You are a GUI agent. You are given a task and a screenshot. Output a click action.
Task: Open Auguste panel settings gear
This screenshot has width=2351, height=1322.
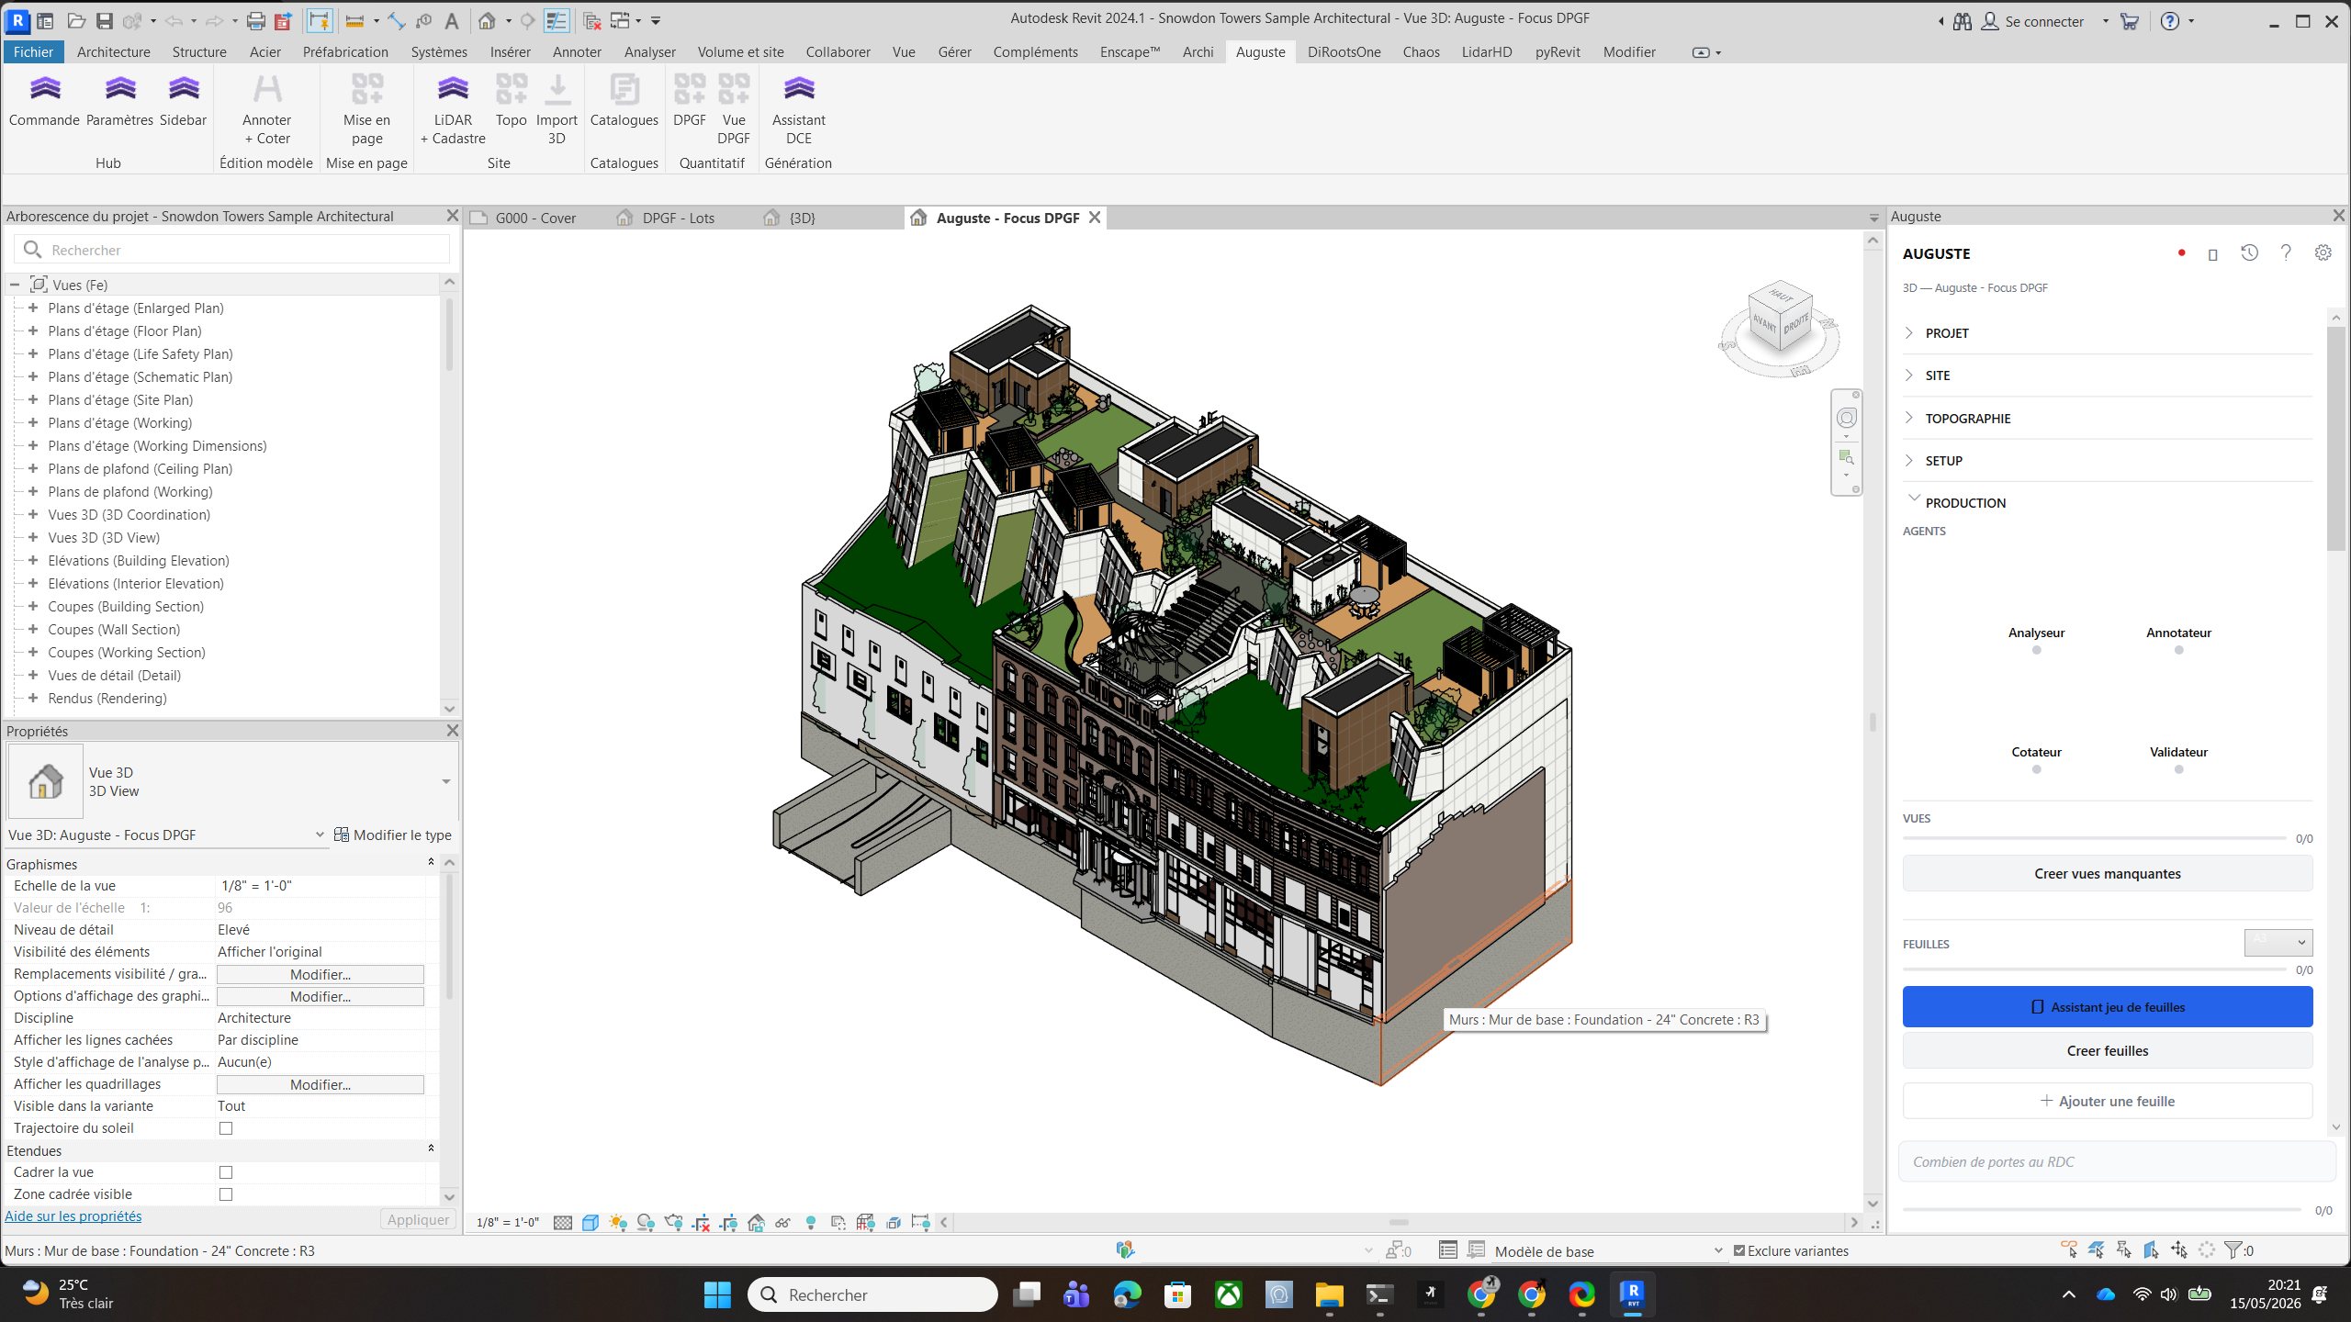pos(2323,252)
